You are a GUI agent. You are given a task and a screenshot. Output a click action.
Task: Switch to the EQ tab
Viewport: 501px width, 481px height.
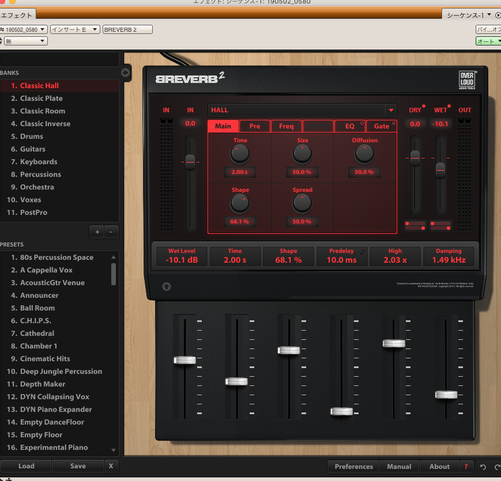coord(350,126)
